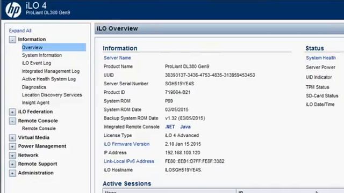Open Active Health System Log
Image resolution: width=344 pixels, height=193 pixels.
point(49,79)
